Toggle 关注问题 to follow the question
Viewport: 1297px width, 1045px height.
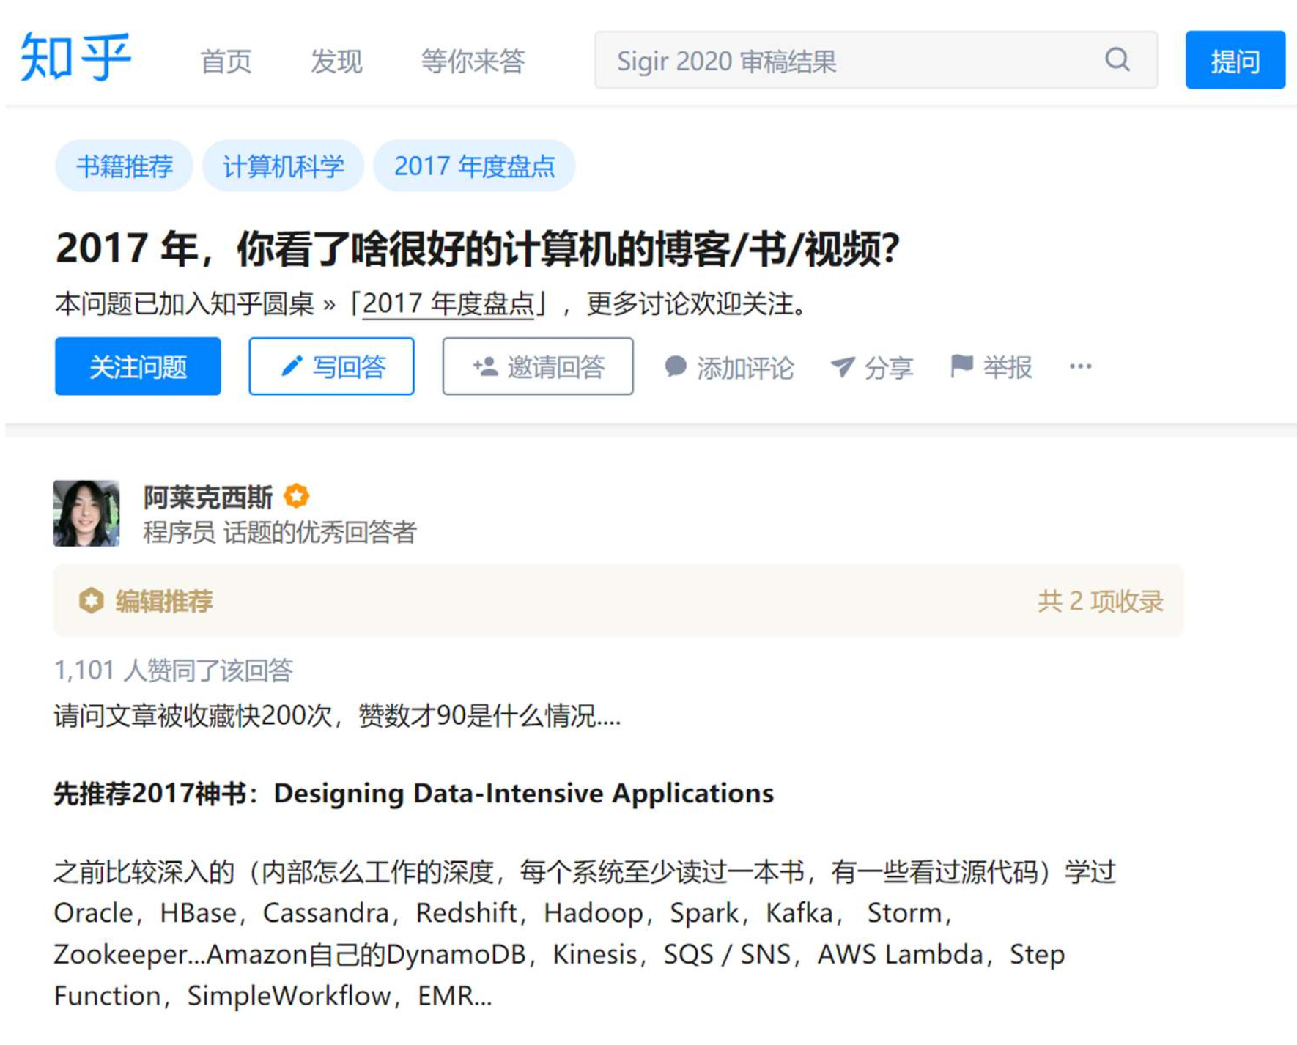click(138, 366)
